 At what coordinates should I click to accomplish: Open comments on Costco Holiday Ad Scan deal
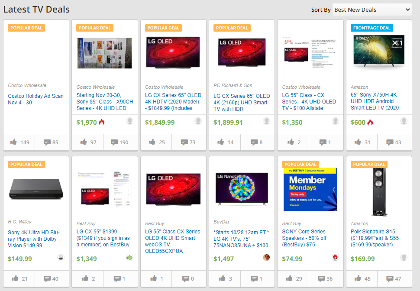[x=52, y=142]
